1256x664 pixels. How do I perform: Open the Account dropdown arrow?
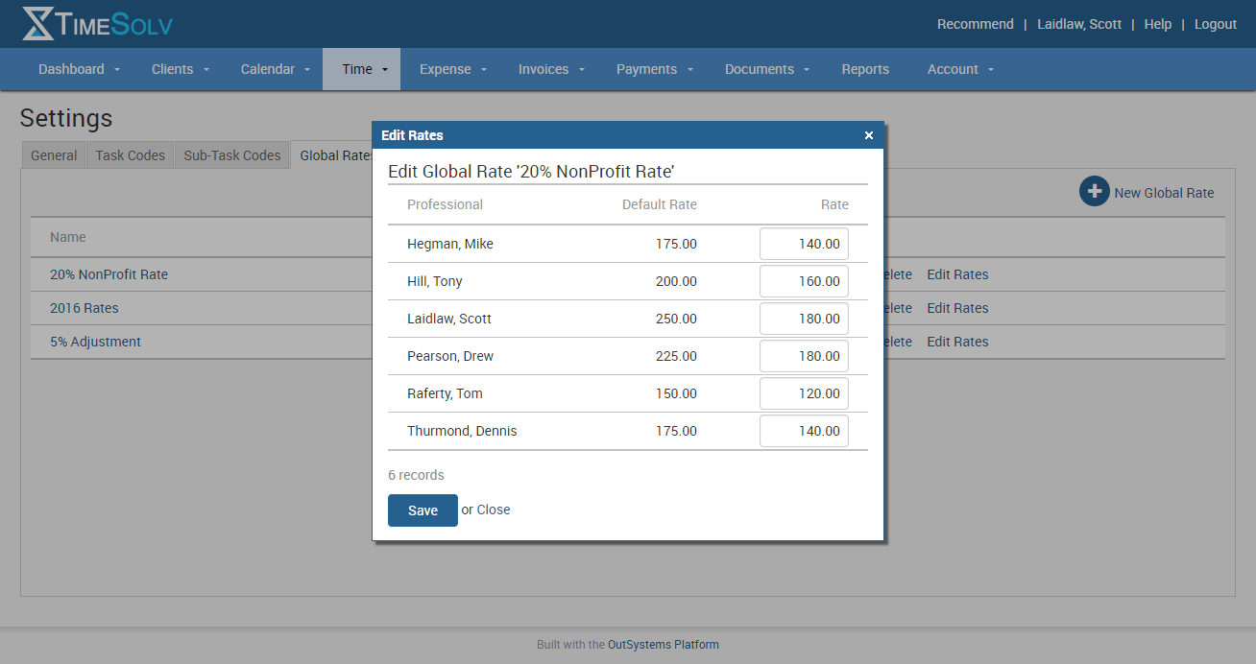tap(990, 69)
